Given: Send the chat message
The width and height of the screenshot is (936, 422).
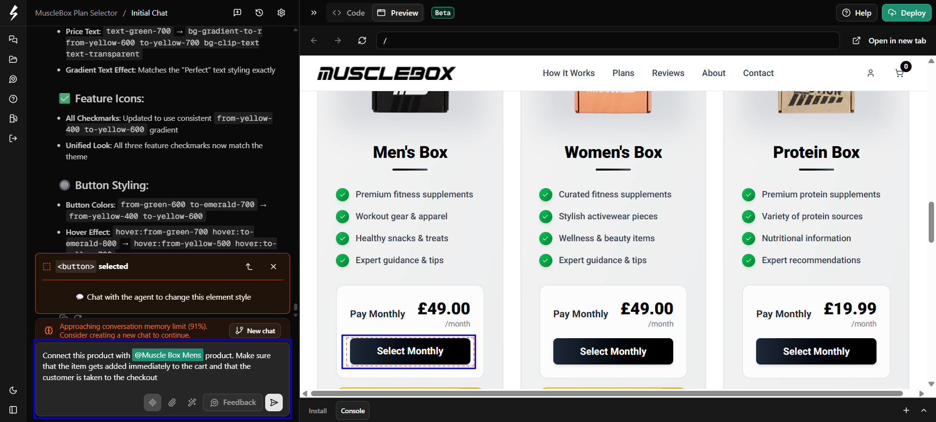Looking at the screenshot, I should click(x=274, y=403).
